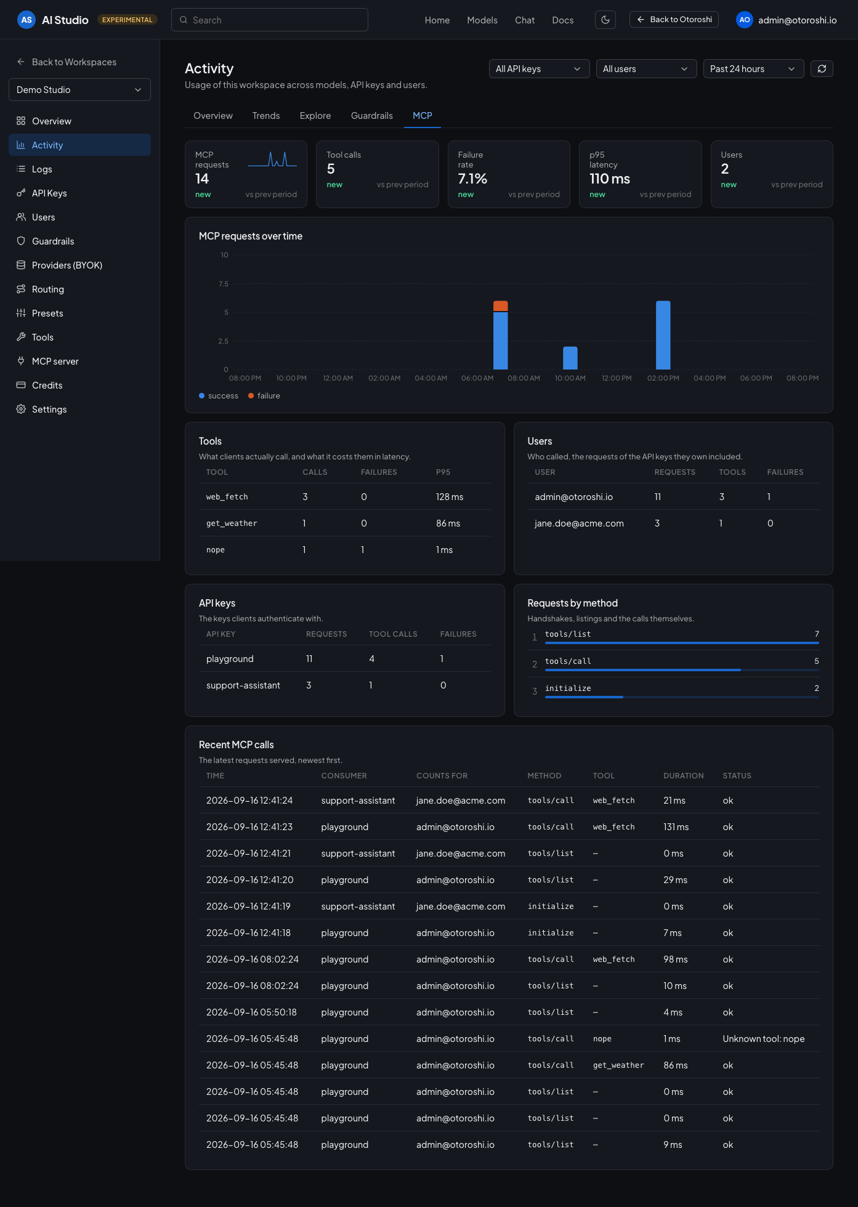Click the 2026-09-16 12:41:24 call timestamp
Screen dimensions: 858x1207
pyautogui.click(x=249, y=800)
